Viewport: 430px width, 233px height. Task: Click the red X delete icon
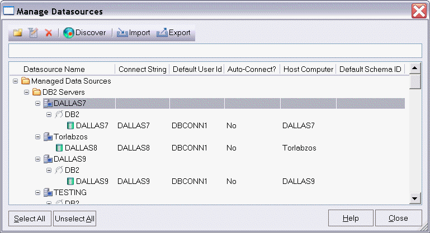pyautogui.click(x=49, y=33)
